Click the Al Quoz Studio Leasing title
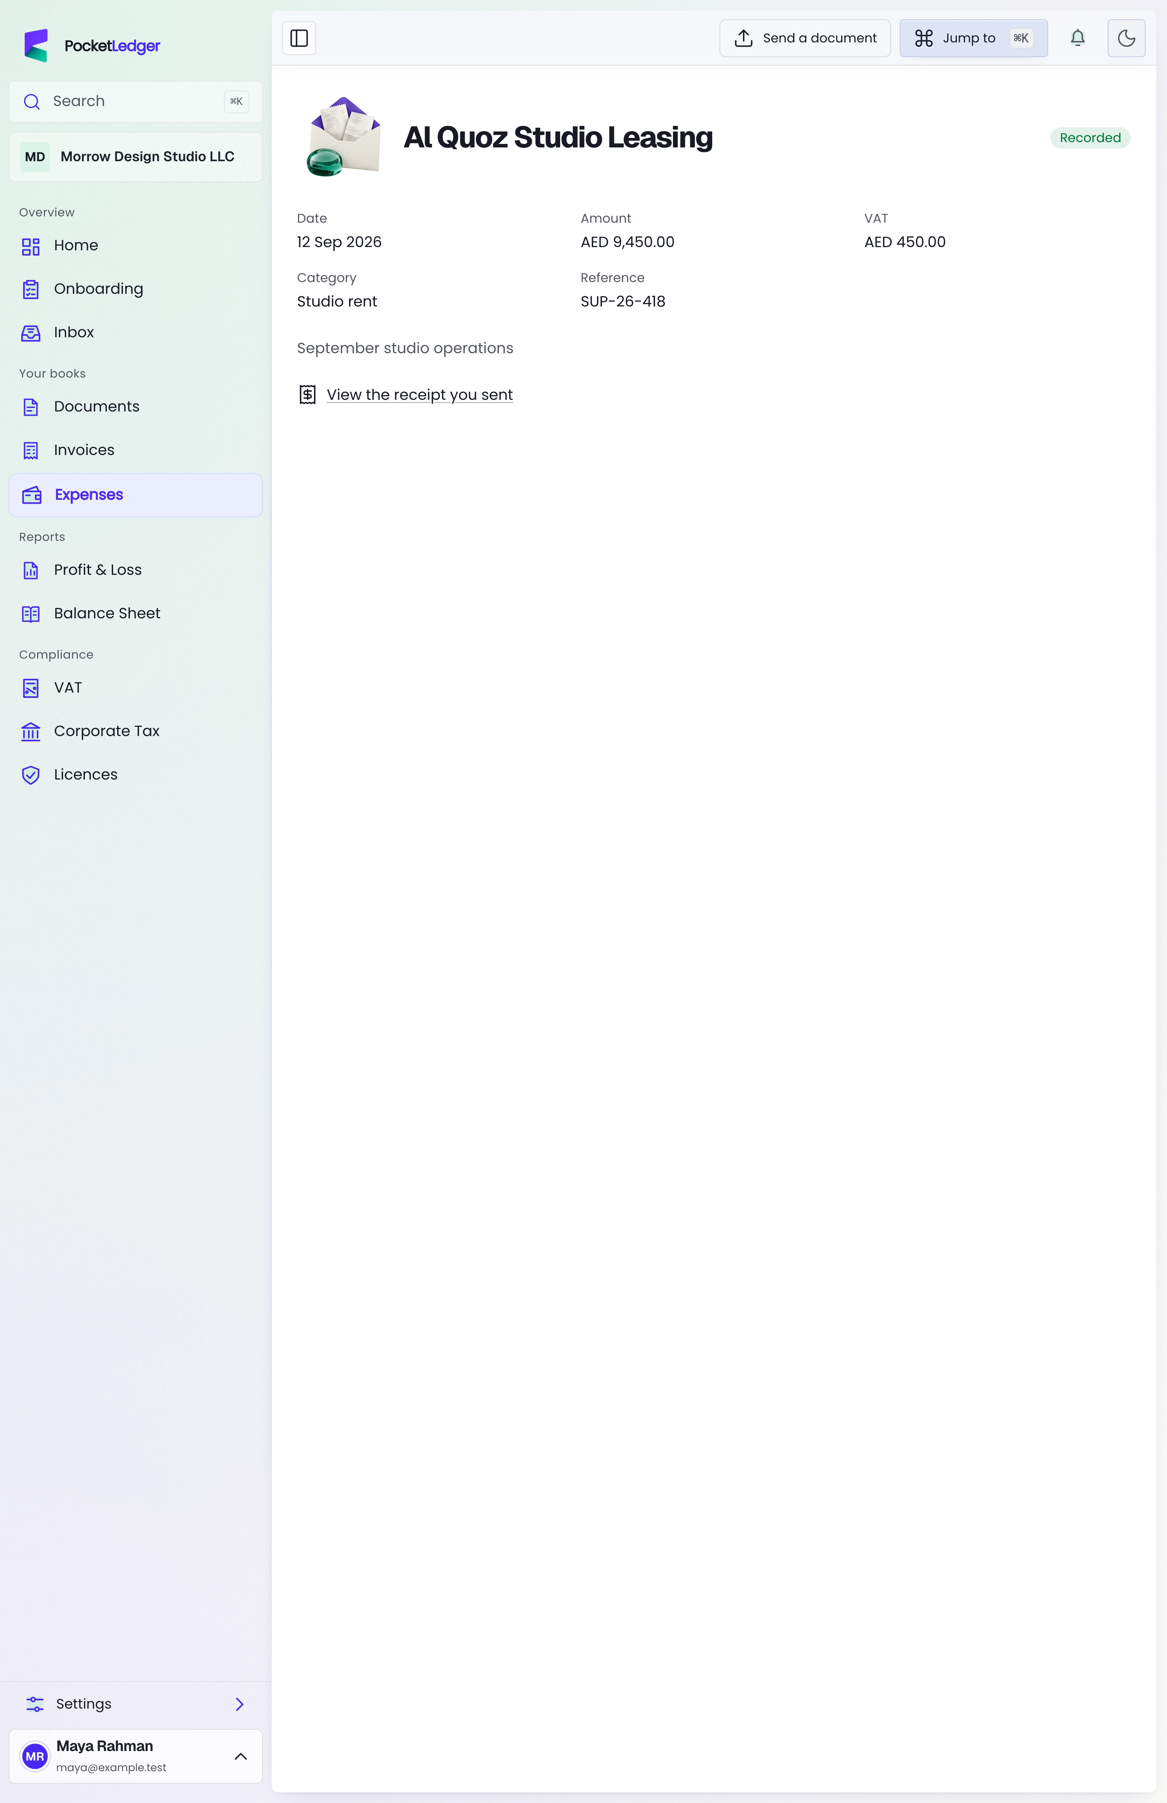The height and width of the screenshot is (1803, 1167). point(558,138)
